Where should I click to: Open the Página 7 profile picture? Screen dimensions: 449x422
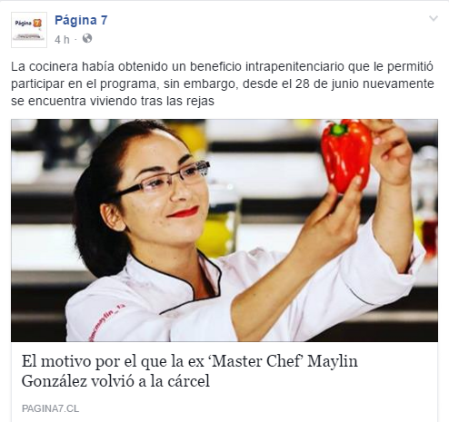tap(29, 30)
